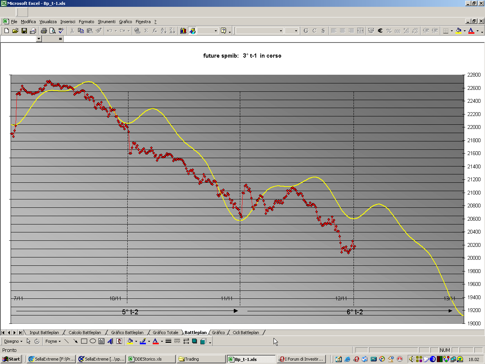This screenshot has width=485, height=364.
Task: Paste from the clipboard icon
Action: 89,31
